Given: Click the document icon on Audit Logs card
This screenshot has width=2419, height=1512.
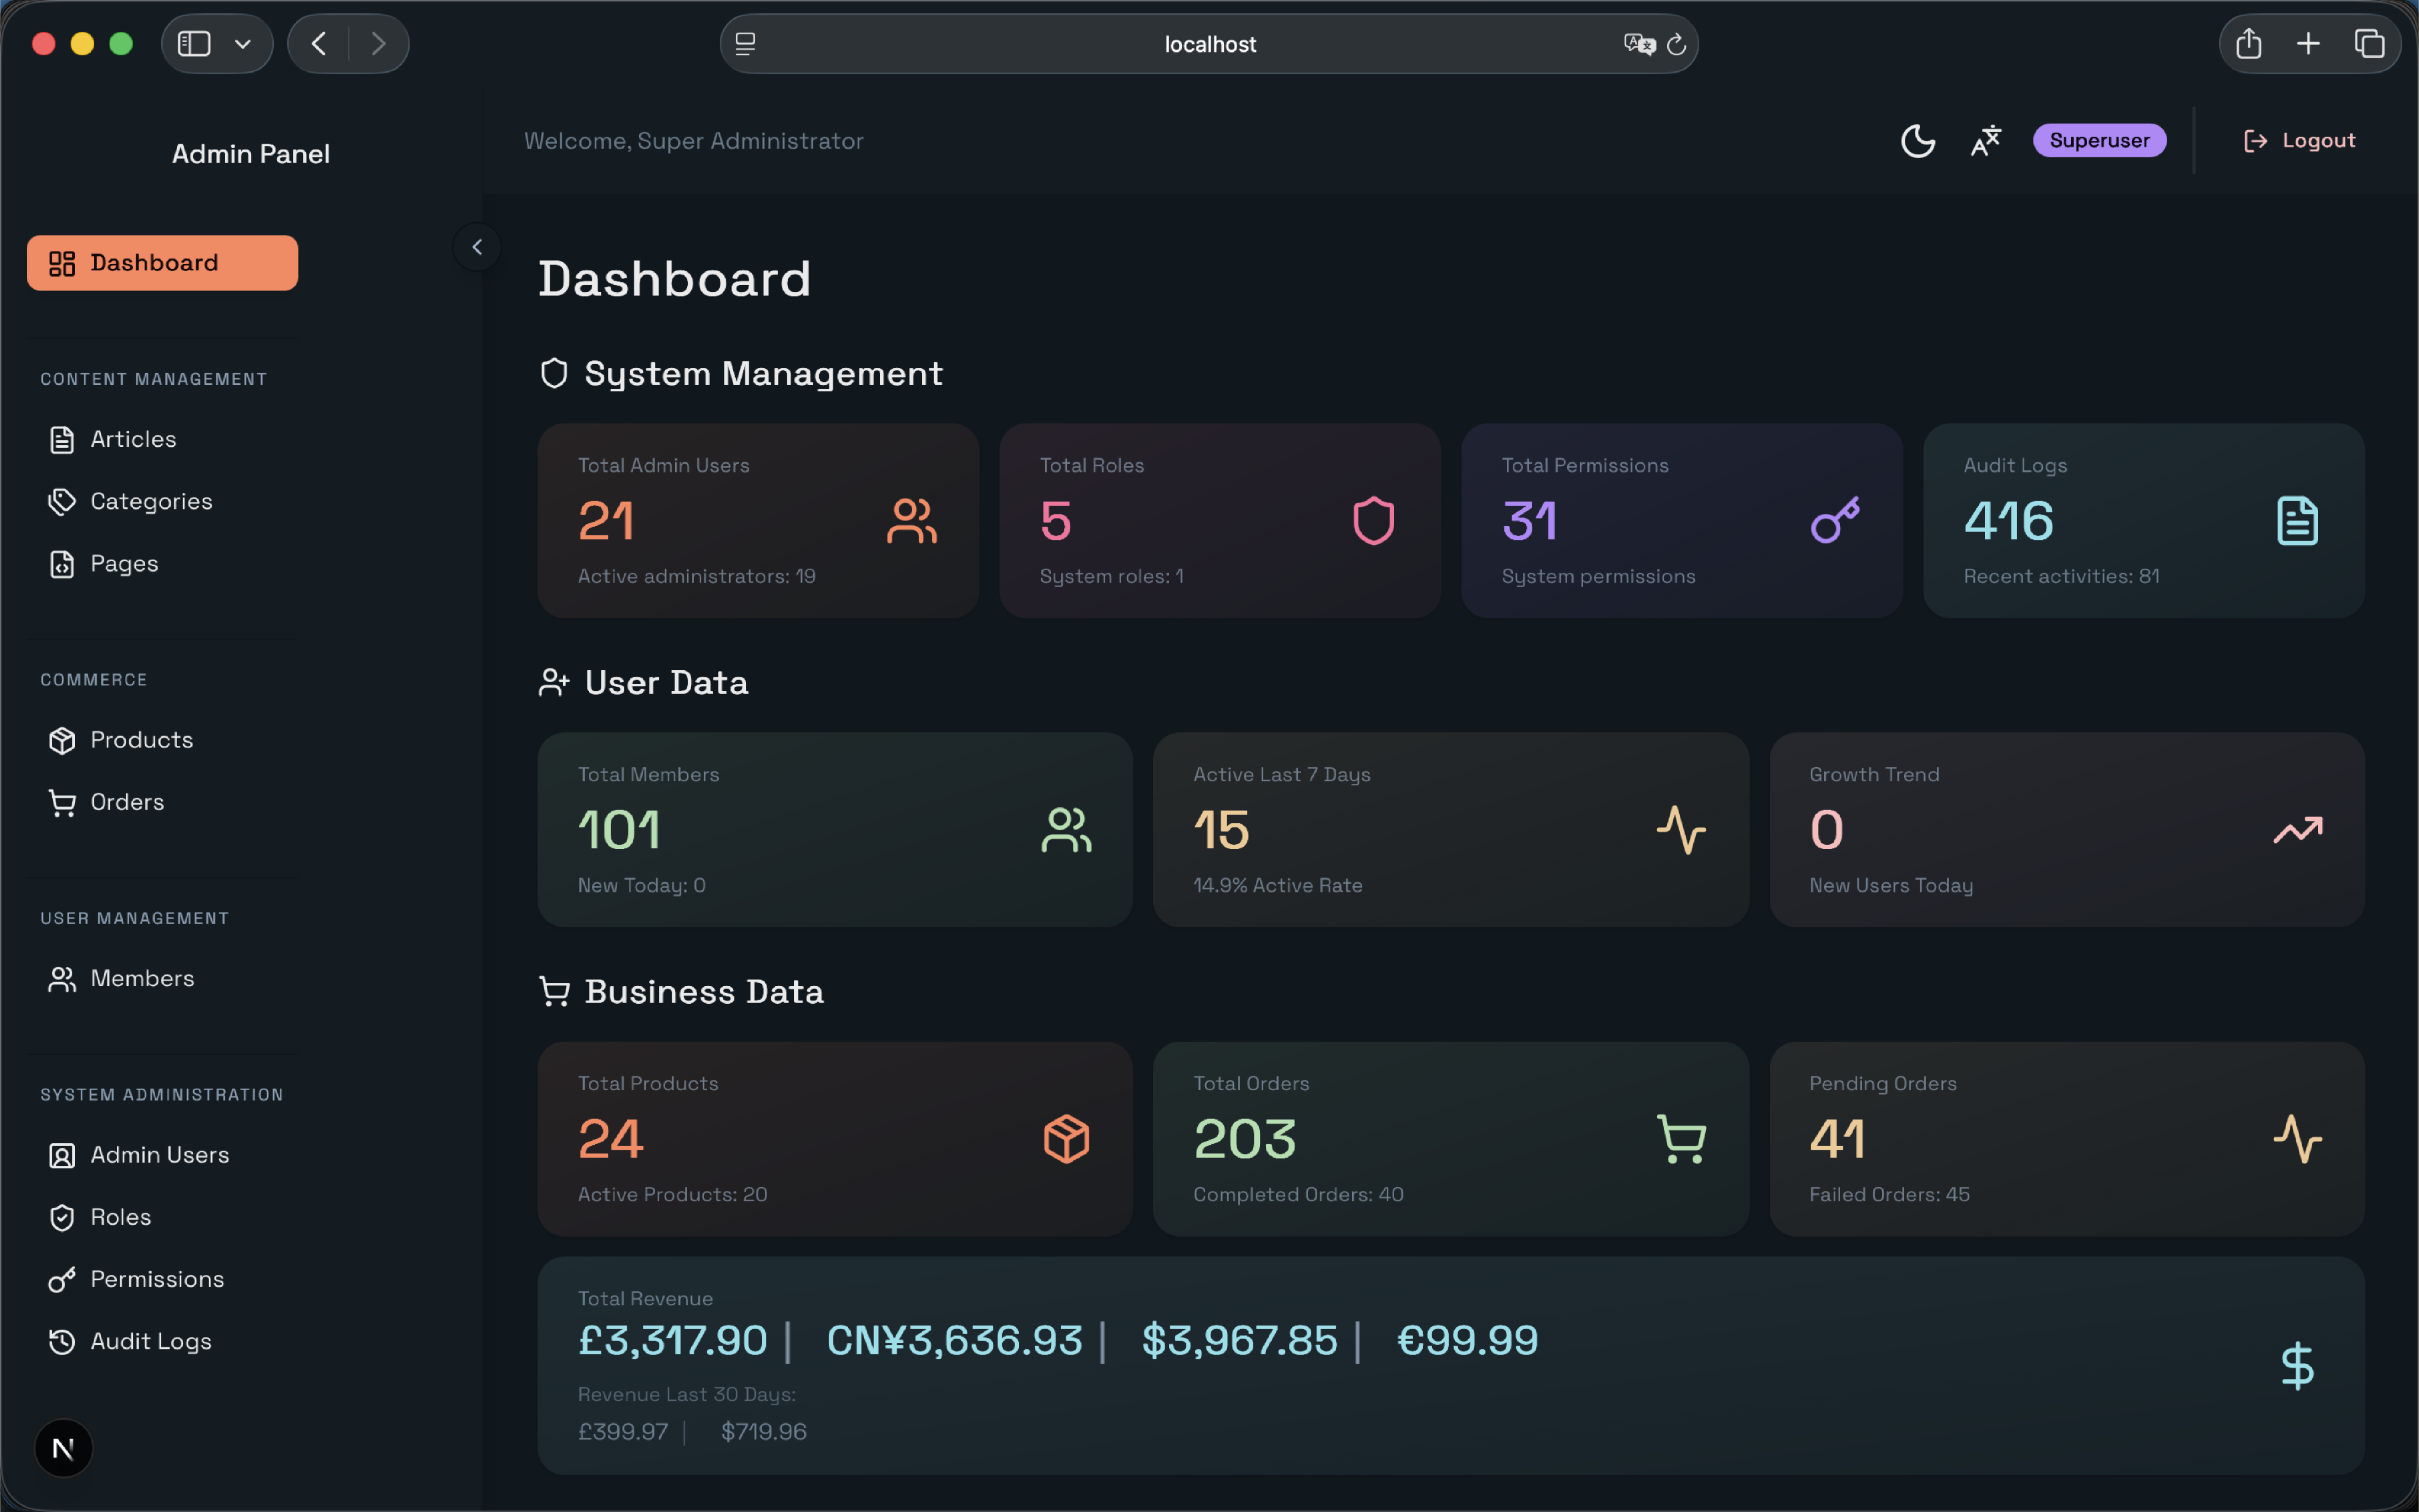Looking at the screenshot, I should [x=2297, y=521].
